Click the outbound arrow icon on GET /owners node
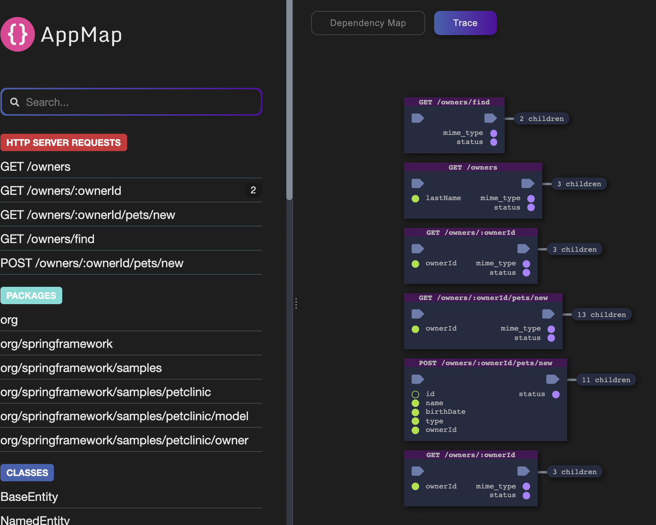Viewport: 656px width, 525px height. (x=528, y=183)
